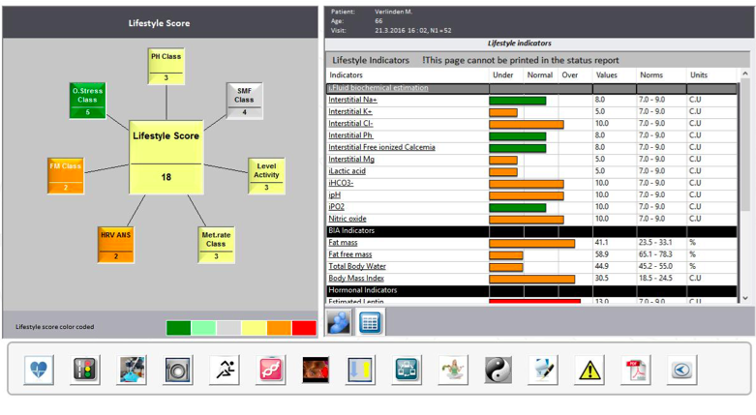Click the grey legend swatch

pos(228,328)
